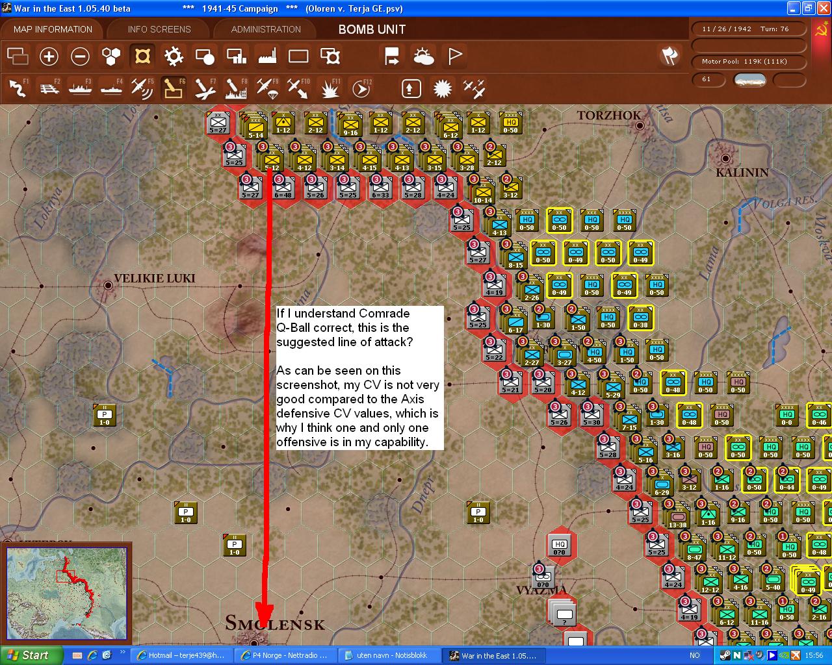The image size is (832, 665).
Task: Click the minimap overview
Action: tap(66, 594)
